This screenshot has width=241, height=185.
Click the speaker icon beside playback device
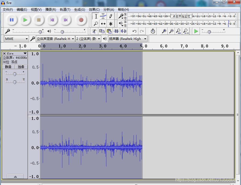[105, 39]
